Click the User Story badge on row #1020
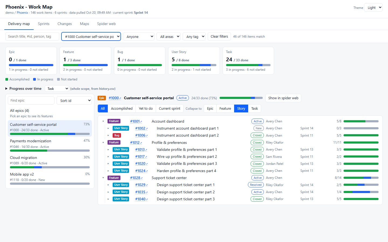This screenshot has width=388, height=242. point(121,164)
